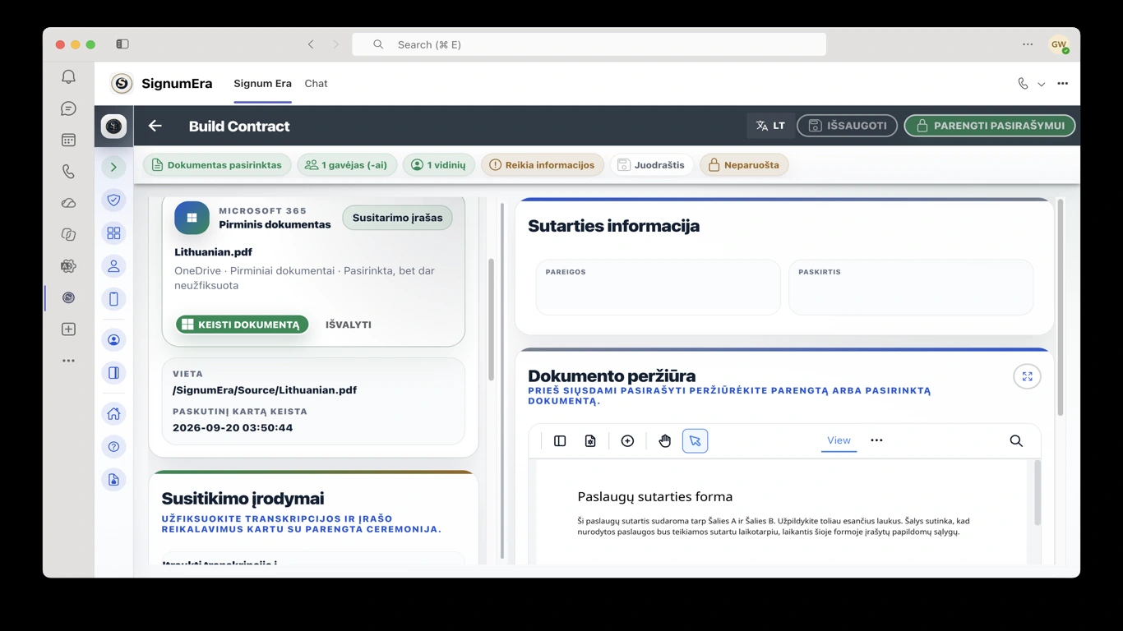
Task: Expand document preview to fullscreen
Action: [x=1027, y=376]
